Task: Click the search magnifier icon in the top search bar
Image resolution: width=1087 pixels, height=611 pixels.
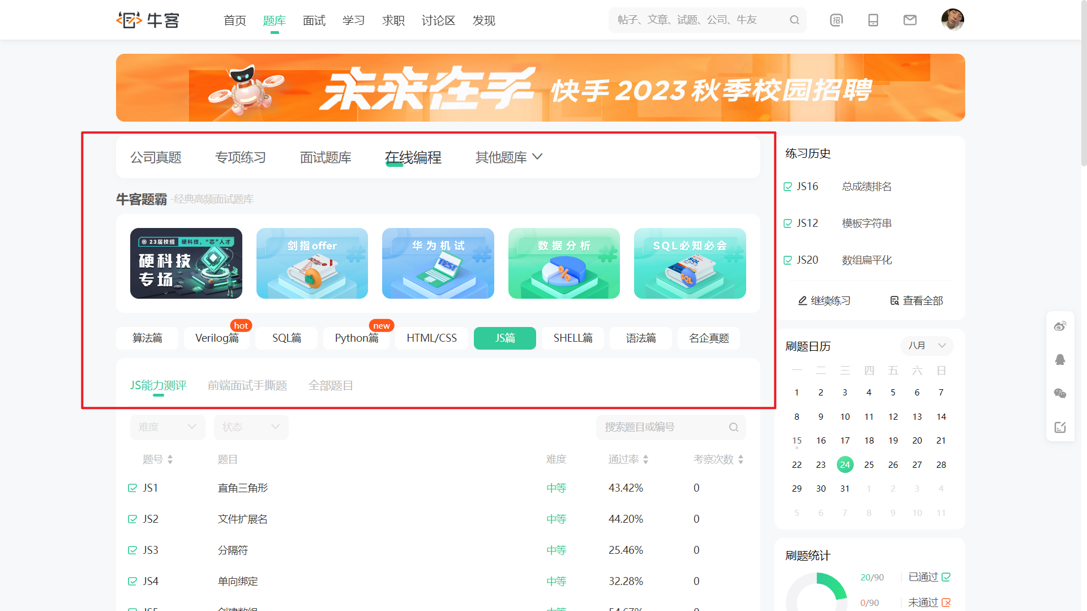Action: pyautogui.click(x=794, y=20)
